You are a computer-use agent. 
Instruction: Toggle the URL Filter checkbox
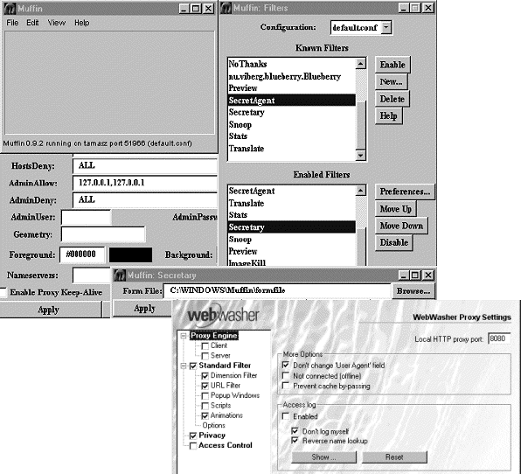pyautogui.click(x=205, y=386)
